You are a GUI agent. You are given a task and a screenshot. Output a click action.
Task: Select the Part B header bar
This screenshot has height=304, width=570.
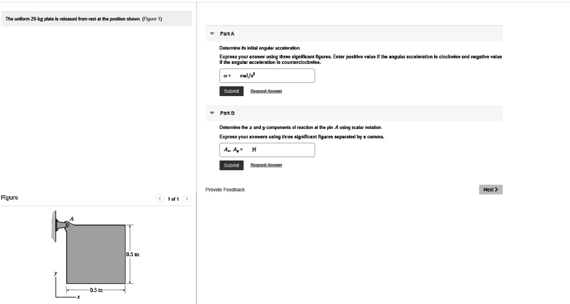click(x=354, y=113)
